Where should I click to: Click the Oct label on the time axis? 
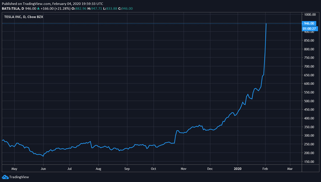(x=154, y=169)
